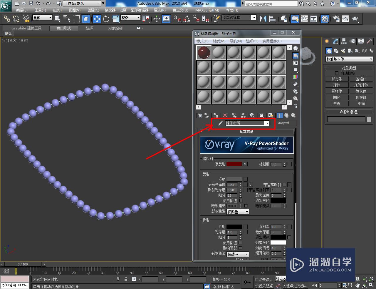This screenshot has width=376, height=289.
Task: Toggle the Angle Snap button
Action: 187,19
